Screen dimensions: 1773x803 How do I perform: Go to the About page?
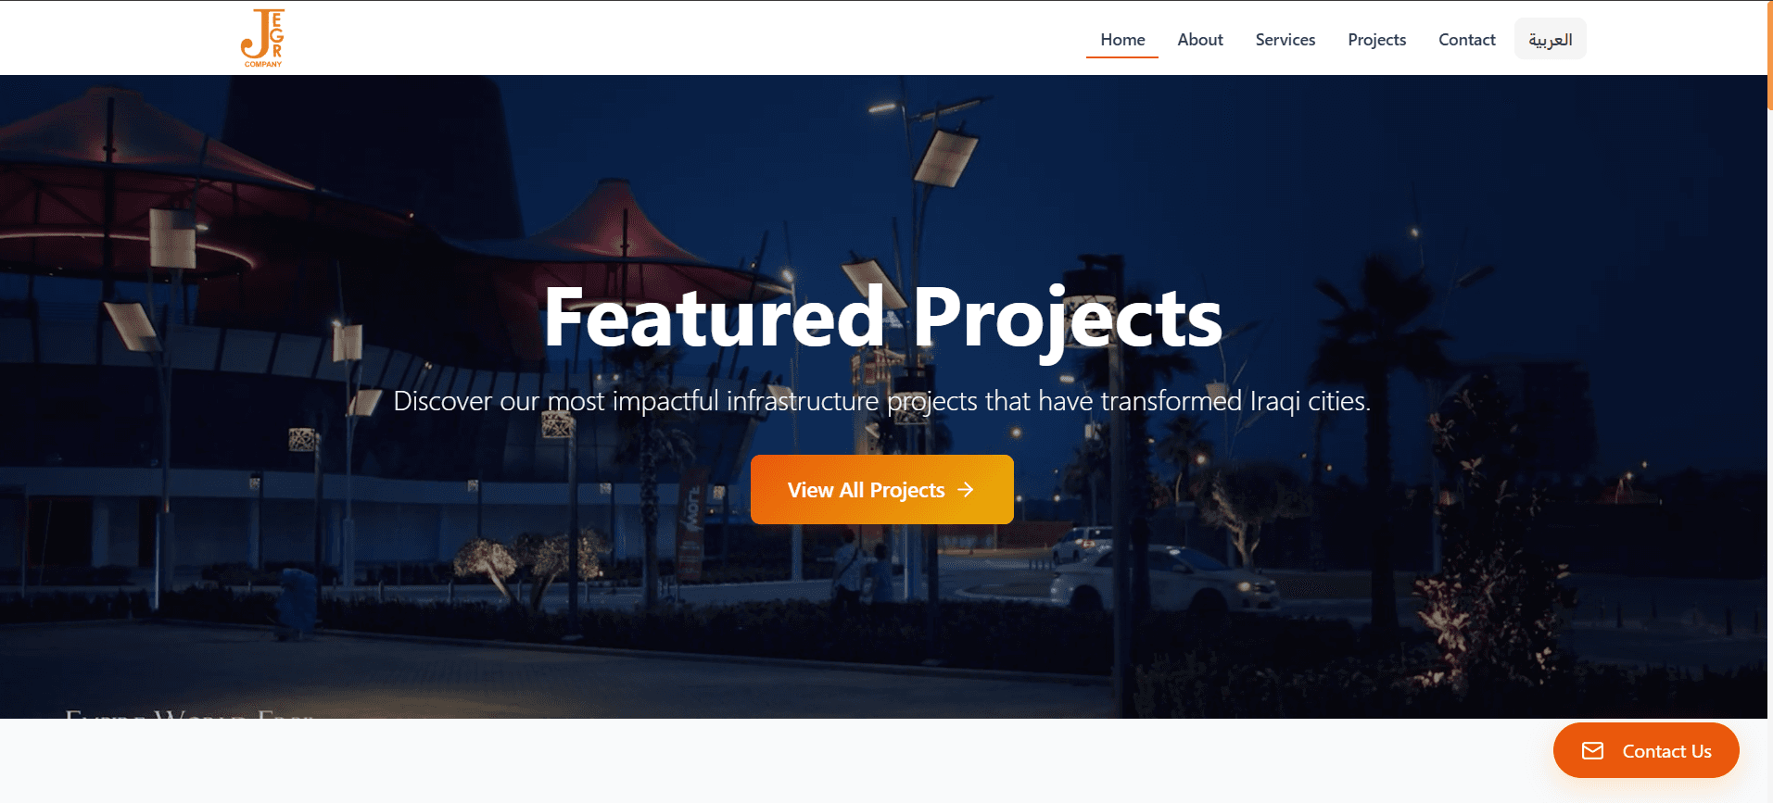[1200, 39]
